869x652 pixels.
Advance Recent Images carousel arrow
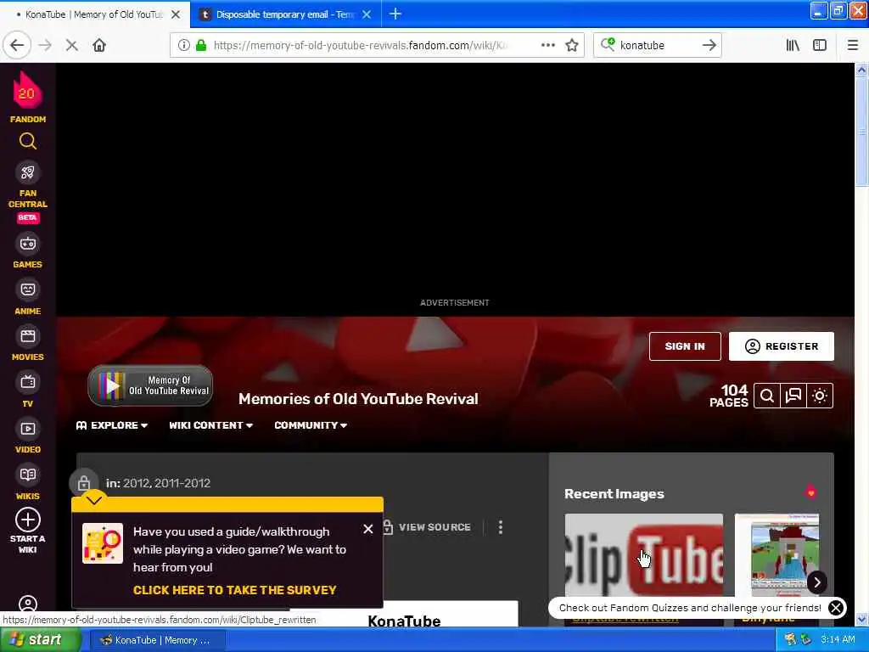817,582
